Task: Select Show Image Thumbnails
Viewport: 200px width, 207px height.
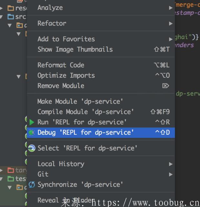Action: pyautogui.click(x=101, y=49)
